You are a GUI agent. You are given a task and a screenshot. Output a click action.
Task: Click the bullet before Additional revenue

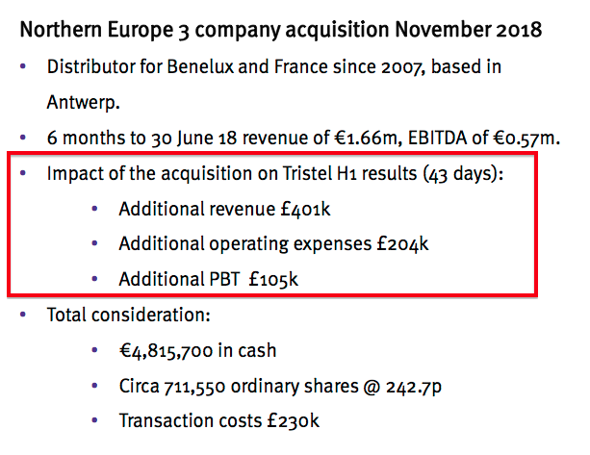point(95,209)
